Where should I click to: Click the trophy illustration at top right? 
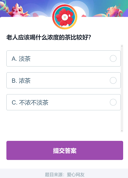pyautogui.click(x=114, y=11)
